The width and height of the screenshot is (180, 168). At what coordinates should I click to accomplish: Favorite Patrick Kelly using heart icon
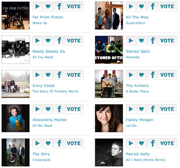(x=141, y=143)
